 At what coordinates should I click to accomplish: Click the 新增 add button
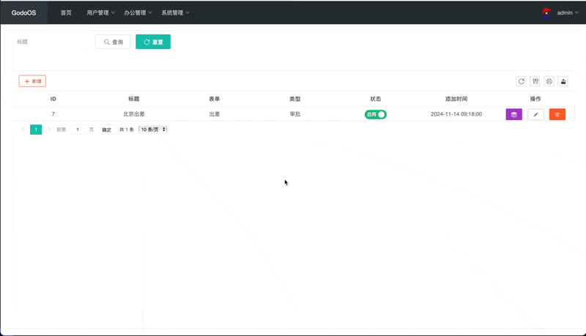[x=32, y=81]
